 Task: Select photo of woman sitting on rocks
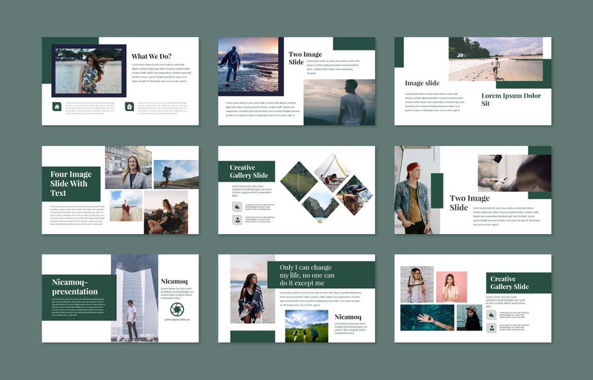click(165, 212)
